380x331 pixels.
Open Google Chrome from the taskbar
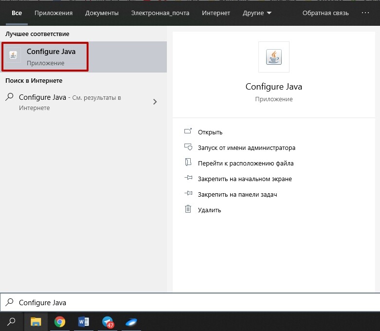pos(60,322)
